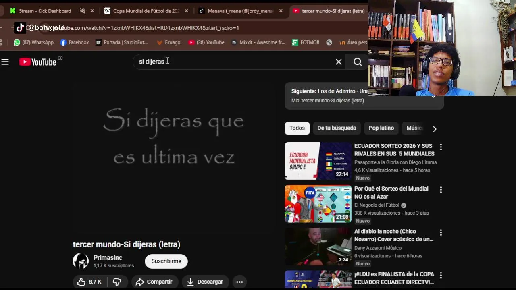
Task: Select the 'Pop latino' chip
Action: 381,128
